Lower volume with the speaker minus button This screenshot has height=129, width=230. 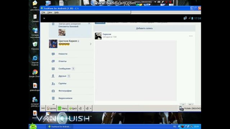coord(81,108)
